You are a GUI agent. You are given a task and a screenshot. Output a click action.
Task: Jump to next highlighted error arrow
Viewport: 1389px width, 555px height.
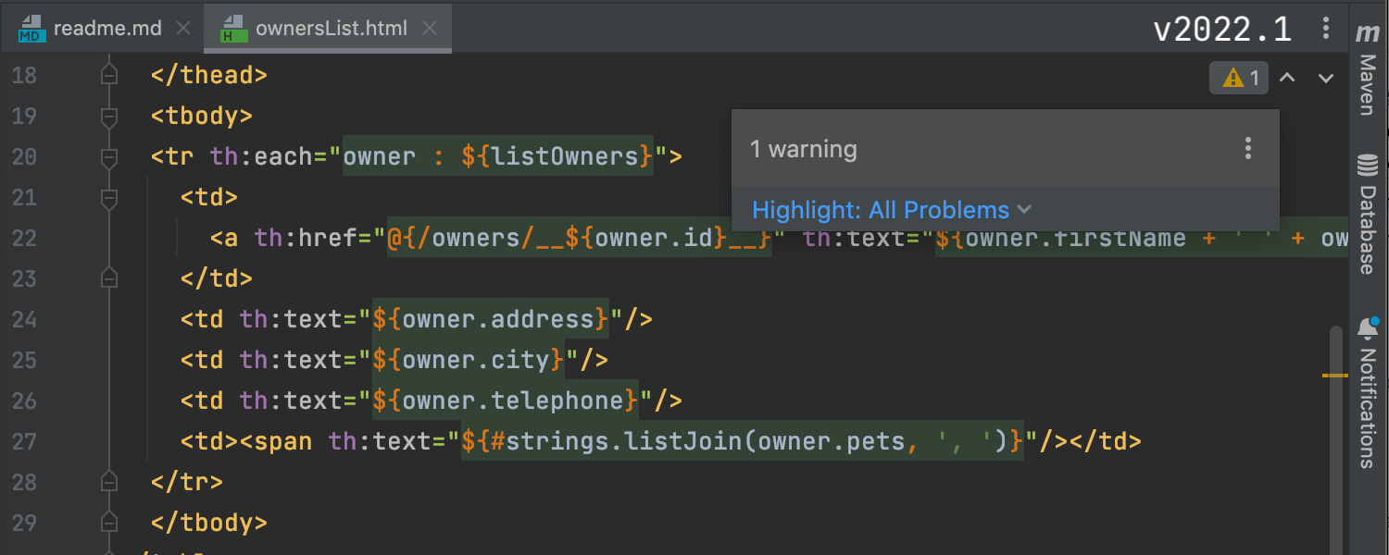click(x=1326, y=78)
